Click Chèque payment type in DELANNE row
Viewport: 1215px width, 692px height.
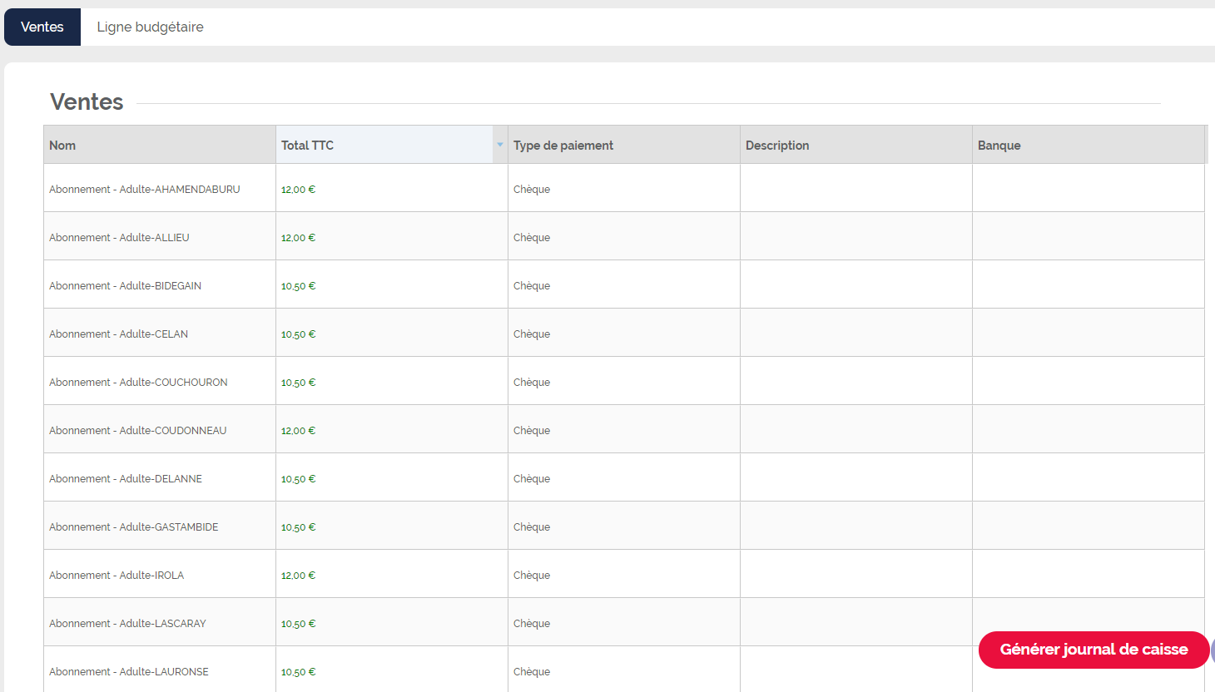pyautogui.click(x=532, y=479)
